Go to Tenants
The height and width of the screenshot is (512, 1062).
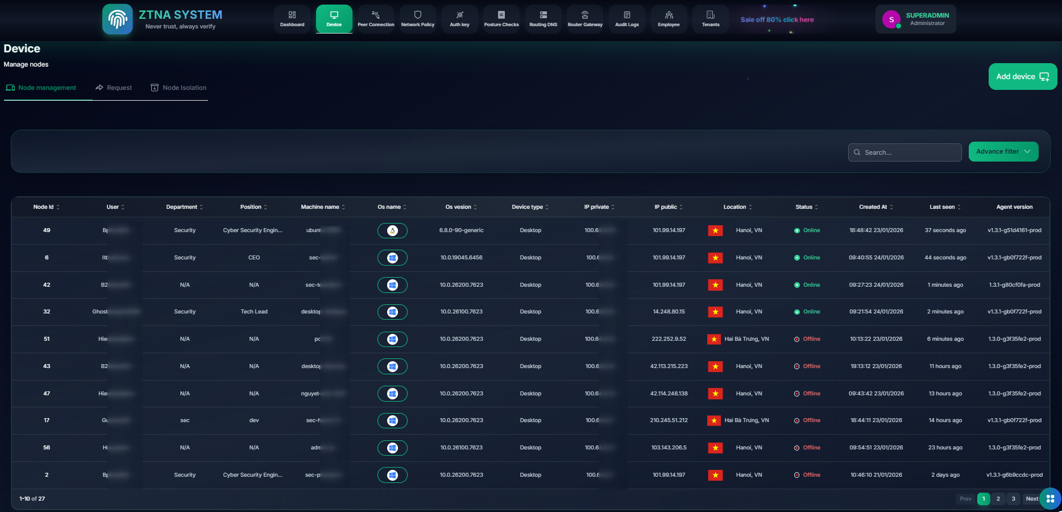point(711,19)
